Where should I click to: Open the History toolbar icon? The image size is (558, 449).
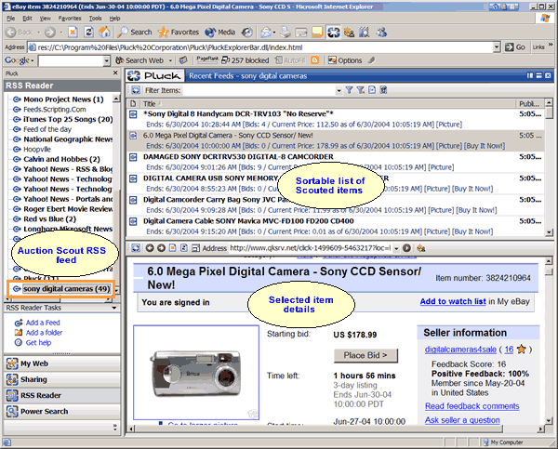247,33
